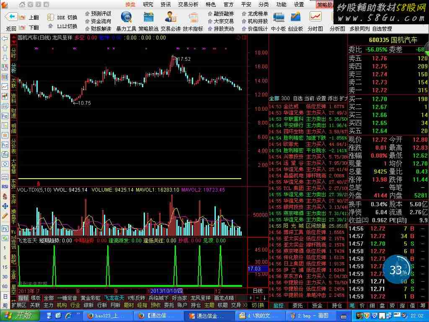Select 飞龙在天 indicator tab
Screen dimensions: 429x322
pos(114,298)
